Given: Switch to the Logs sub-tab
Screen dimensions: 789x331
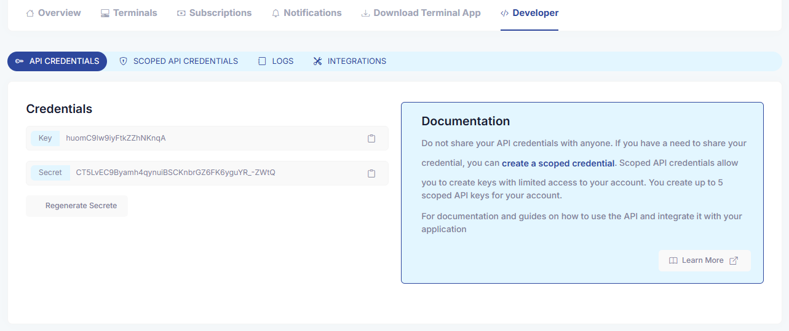Looking at the screenshot, I should coord(276,61).
